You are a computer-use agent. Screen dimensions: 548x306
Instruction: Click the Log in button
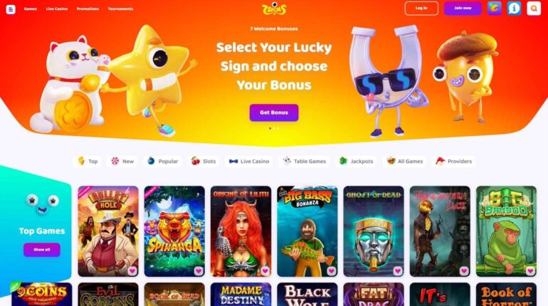coord(421,8)
